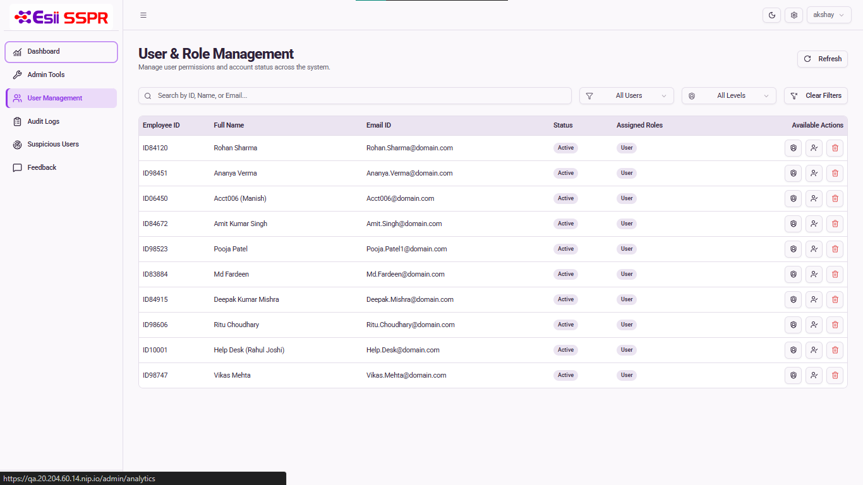Screen dimensions: 863x485
Task: Click employee ID ID84915
Action: [x=155, y=299]
